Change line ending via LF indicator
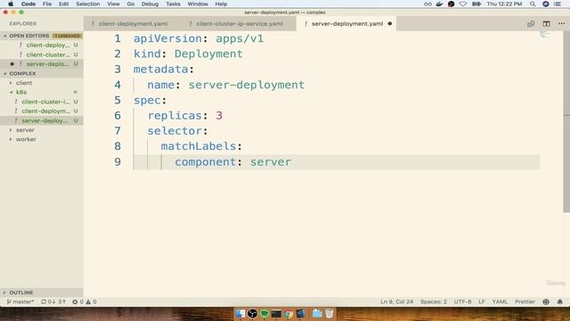 pos(482,301)
